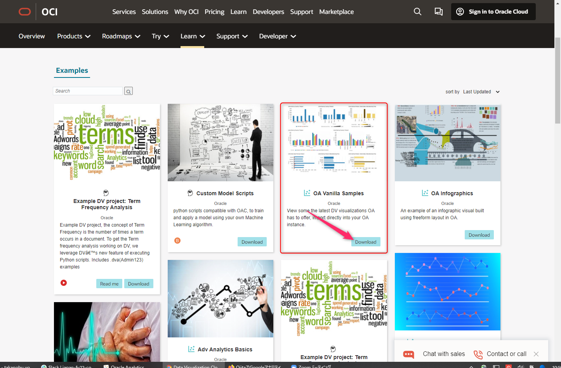This screenshot has height=368, width=561.
Task: Click the chart icon beside OA Vanilla Samples
Action: [x=307, y=193]
